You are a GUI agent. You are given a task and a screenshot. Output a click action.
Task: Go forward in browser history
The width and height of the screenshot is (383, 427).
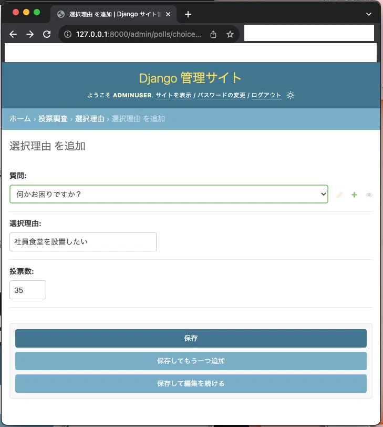(30, 34)
